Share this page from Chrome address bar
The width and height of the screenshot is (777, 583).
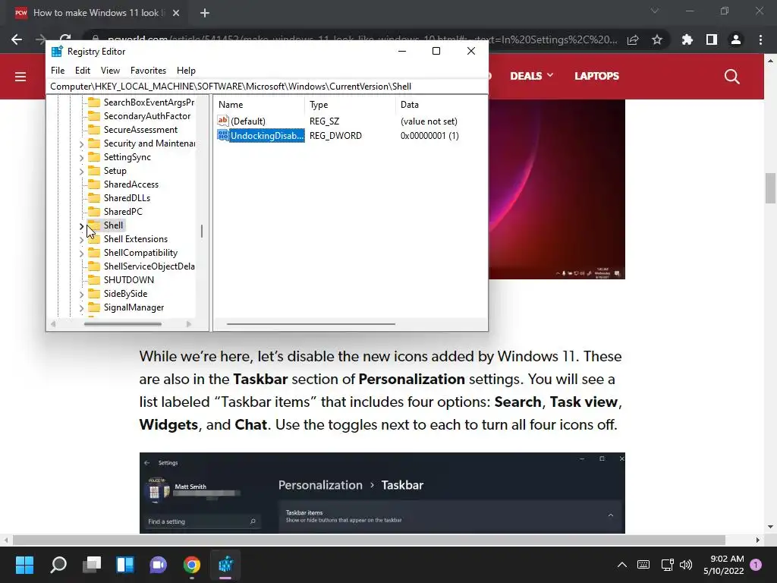tap(633, 39)
